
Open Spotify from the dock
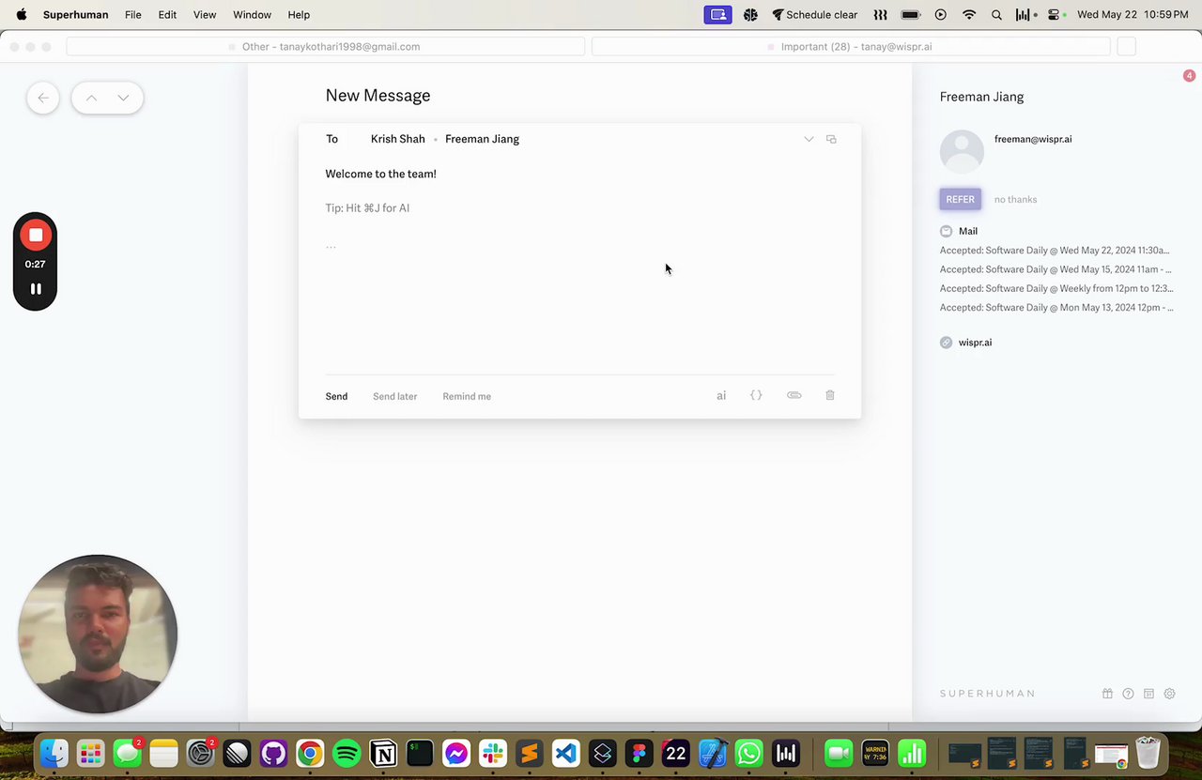click(x=347, y=753)
